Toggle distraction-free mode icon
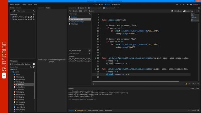The image size is (201, 113). point(198,8)
